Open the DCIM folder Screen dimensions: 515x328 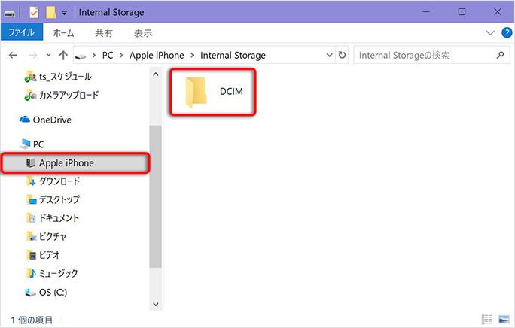tap(213, 92)
